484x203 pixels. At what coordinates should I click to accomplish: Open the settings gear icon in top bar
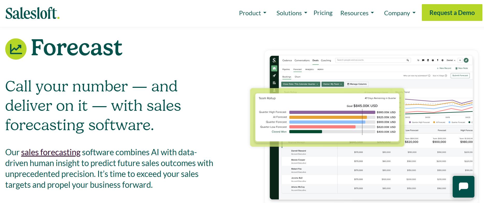point(442,60)
